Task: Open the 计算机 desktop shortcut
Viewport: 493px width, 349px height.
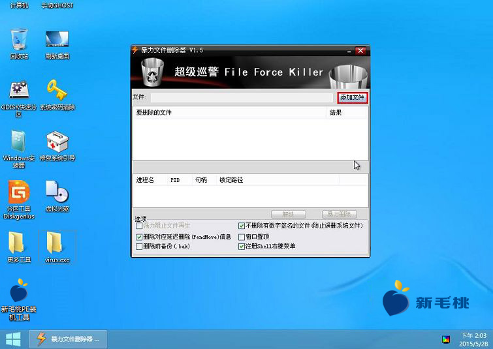Action: pyautogui.click(x=19, y=5)
